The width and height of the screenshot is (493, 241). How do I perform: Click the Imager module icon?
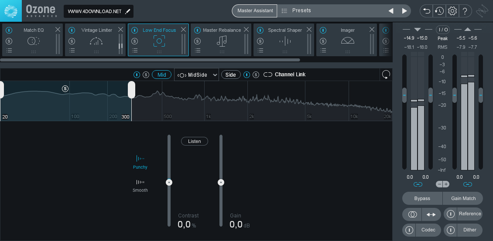click(347, 41)
